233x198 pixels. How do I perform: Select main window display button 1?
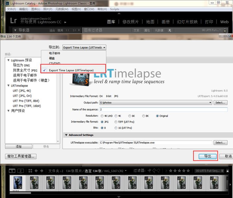click(x=12, y=171)
